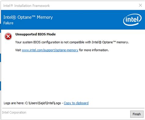Click the Unsupported BIOS Mode heading
145x120 pixels.
pyautogui.click(x=35, y=34)
